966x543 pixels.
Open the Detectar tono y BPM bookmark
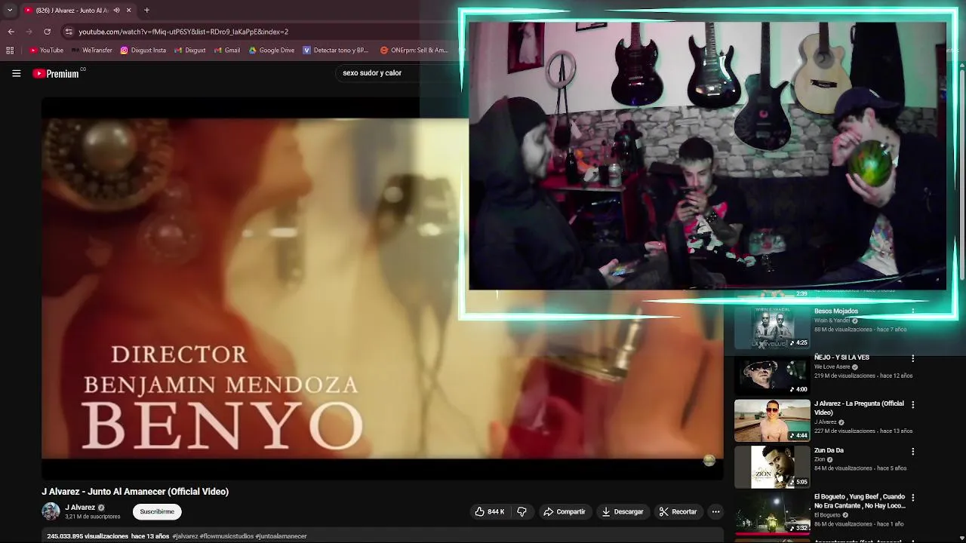[x=336, y=51]
